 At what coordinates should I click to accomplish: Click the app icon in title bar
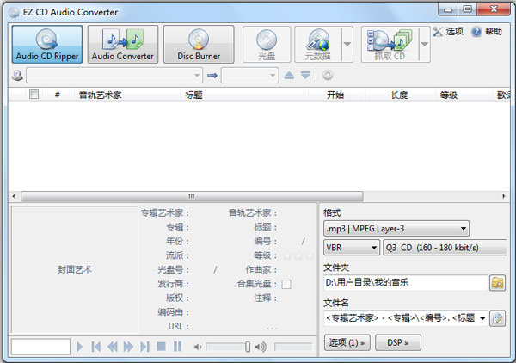pyautogui.click(x=14, y=12)
